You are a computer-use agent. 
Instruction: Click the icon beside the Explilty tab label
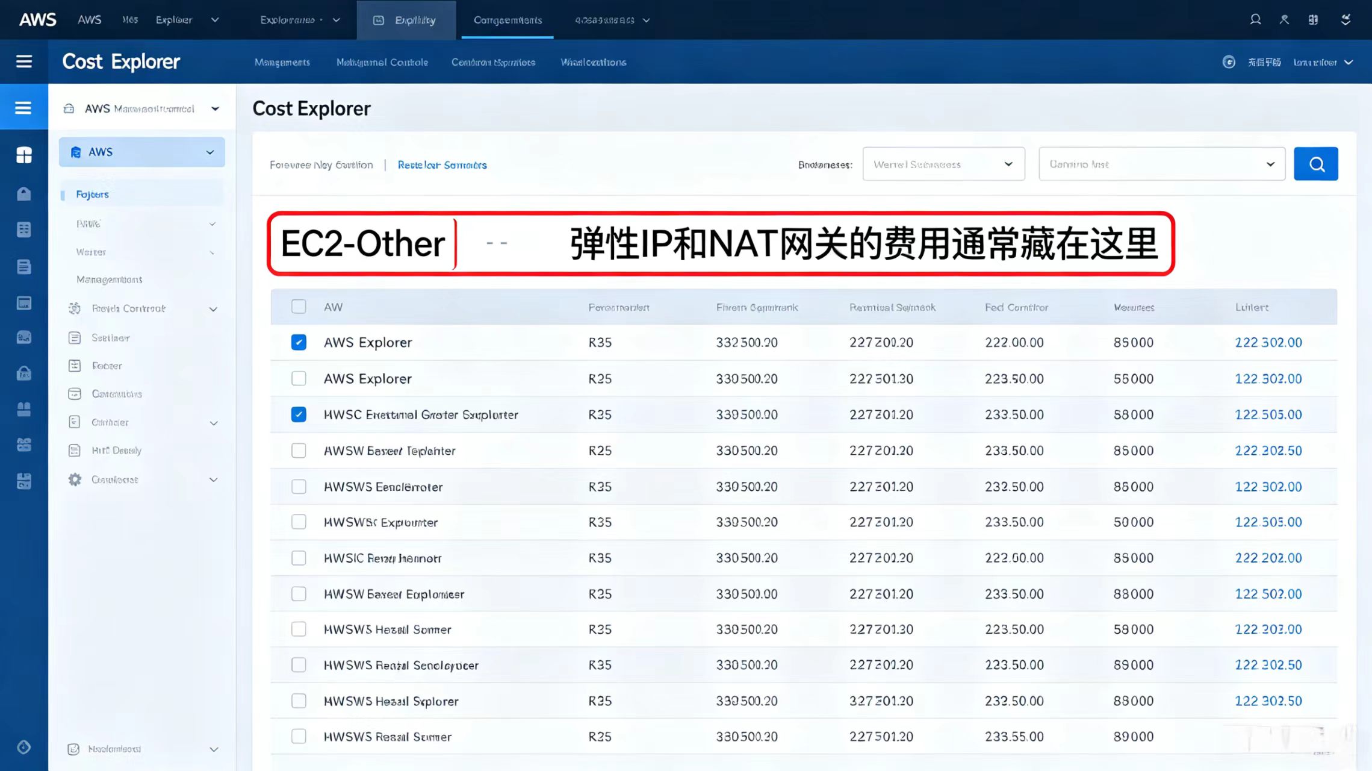point(379,20)
